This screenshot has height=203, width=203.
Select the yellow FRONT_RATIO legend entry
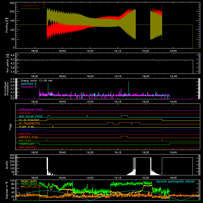(x=29, y=181)
